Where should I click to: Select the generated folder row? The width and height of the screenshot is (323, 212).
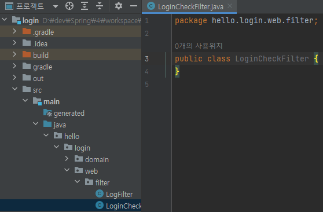click(71, 113)
